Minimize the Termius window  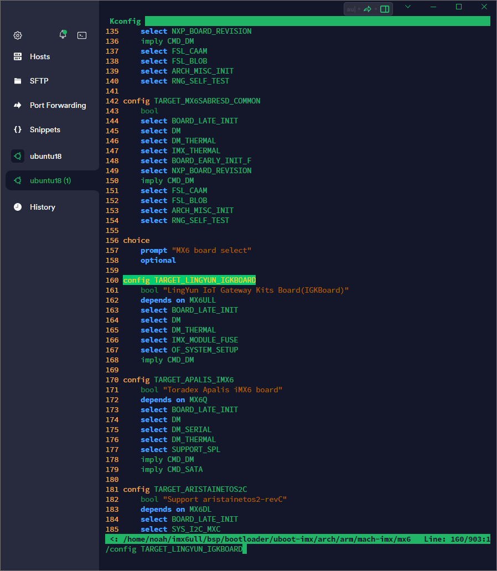tap(433, 7)
